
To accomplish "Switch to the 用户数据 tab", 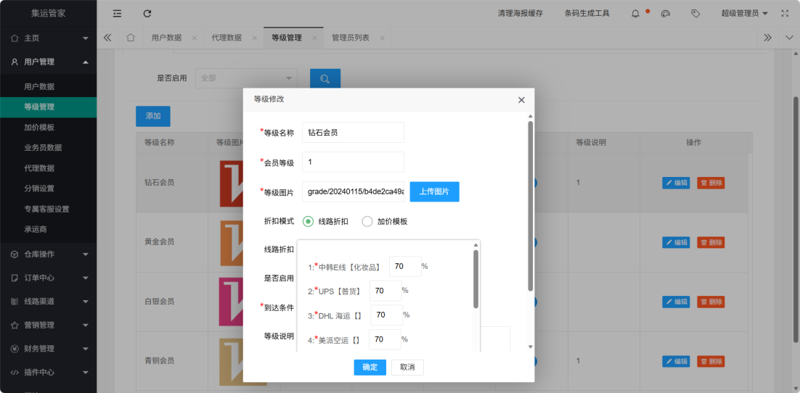I will coord(166,38).
